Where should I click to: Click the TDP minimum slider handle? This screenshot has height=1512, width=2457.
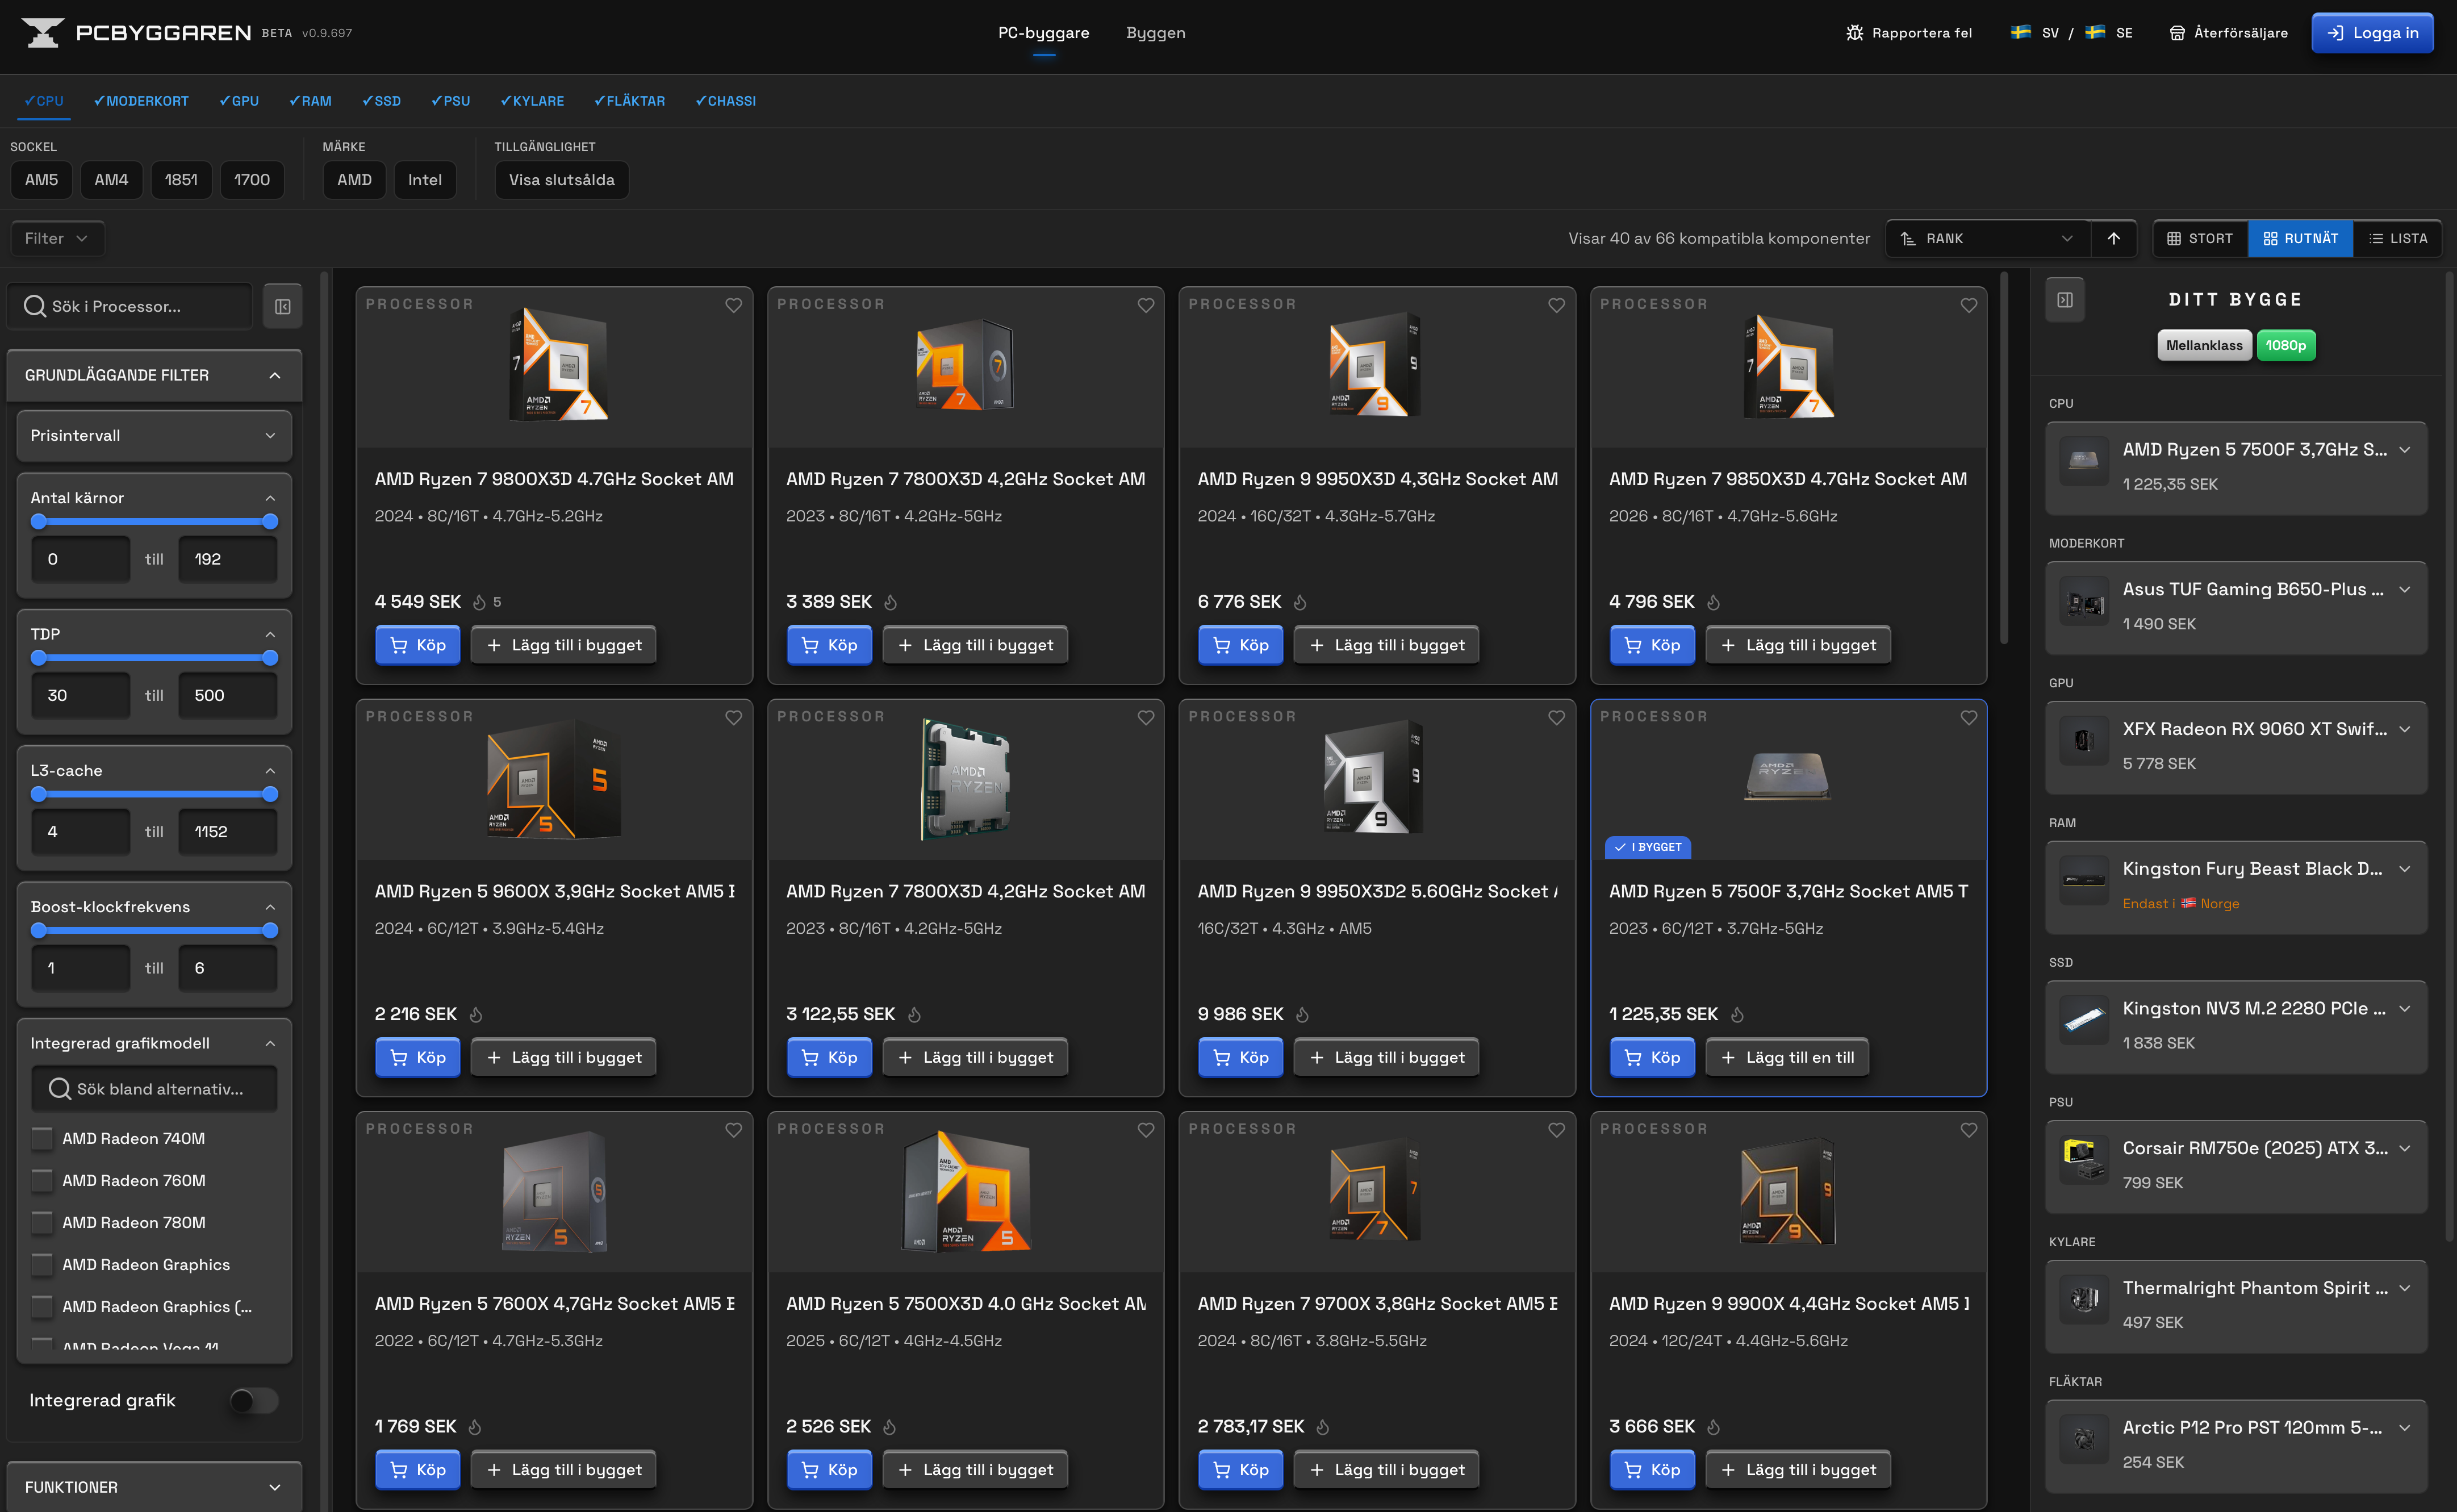pyautogui.click(x=38, y=658)
